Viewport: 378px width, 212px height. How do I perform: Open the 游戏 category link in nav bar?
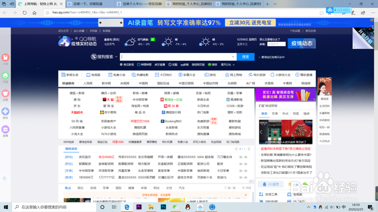210,75
